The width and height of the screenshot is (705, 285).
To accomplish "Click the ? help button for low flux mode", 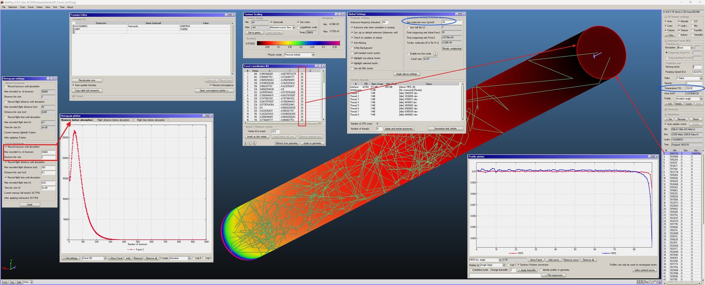I will (x=435, y=54).
